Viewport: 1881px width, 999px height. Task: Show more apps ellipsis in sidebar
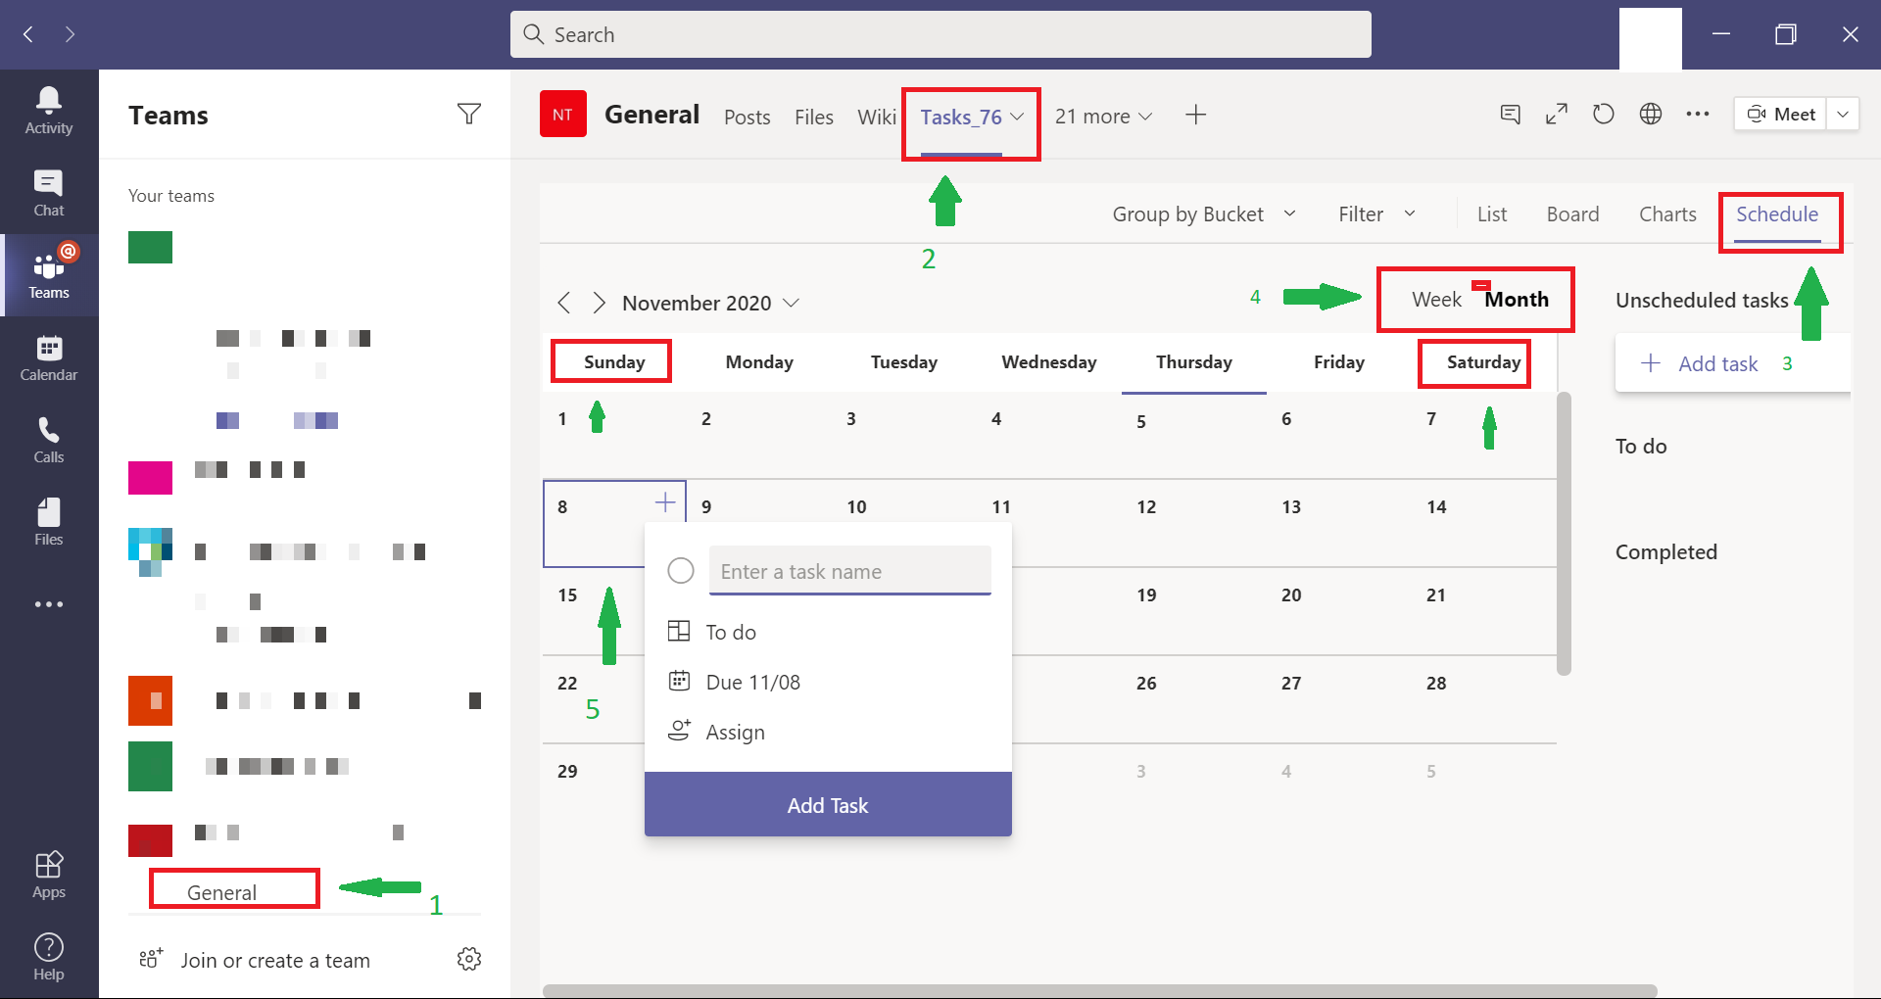coord(49,604)
